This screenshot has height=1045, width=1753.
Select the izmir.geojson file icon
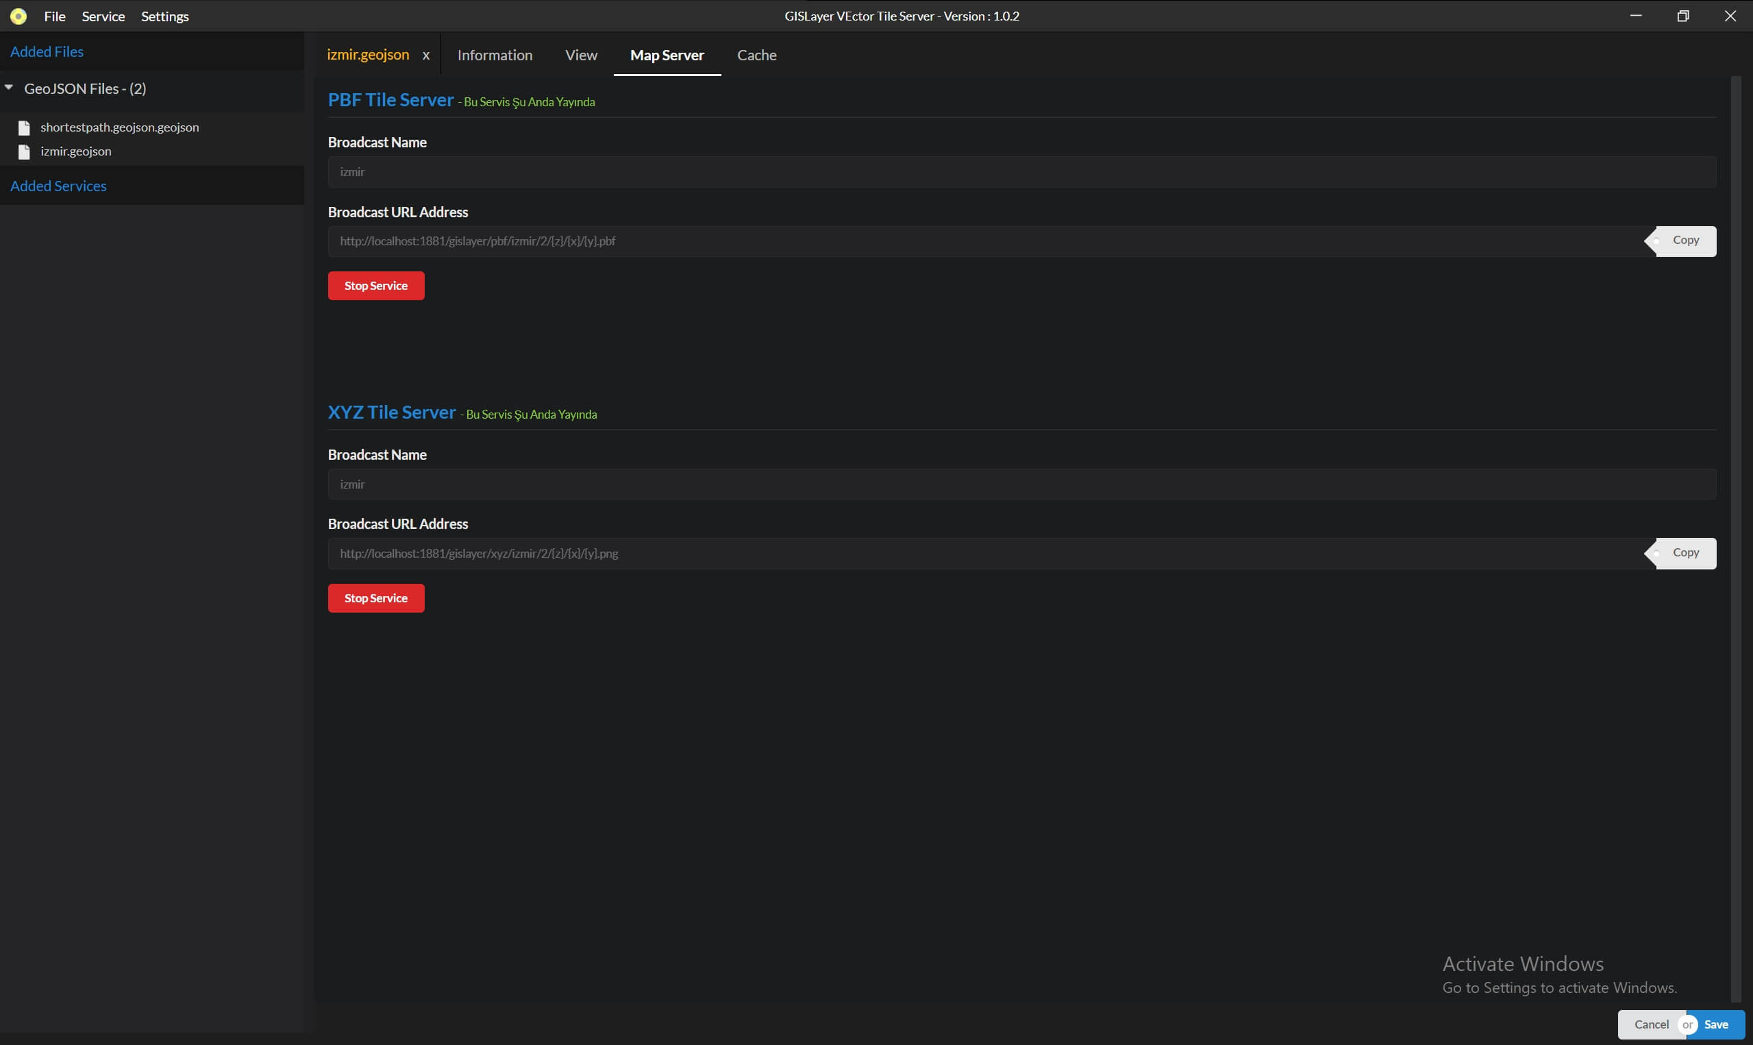click(23, 151)
